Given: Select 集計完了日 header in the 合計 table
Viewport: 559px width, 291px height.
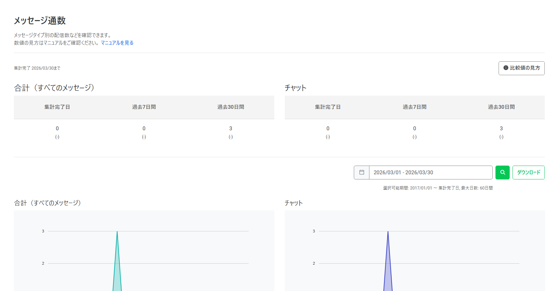Looking at the screenshot, I should click(x=57, y=107).
